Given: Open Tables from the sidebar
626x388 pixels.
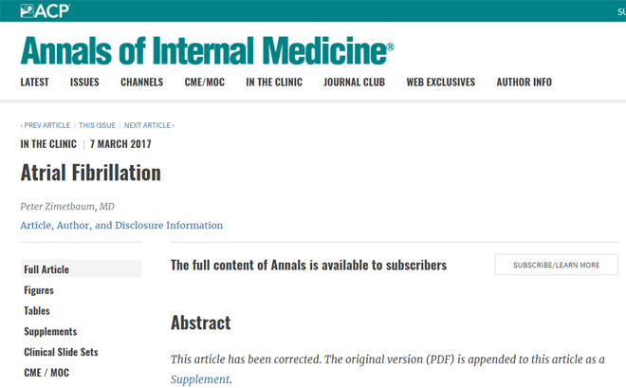Looking at the screenshot, I should point(37,310).
